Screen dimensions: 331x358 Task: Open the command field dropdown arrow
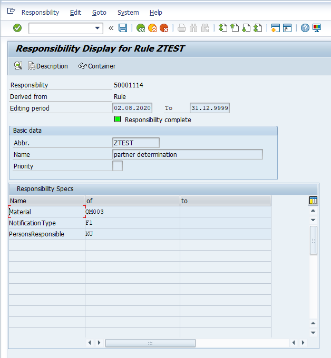coord(98,28)
